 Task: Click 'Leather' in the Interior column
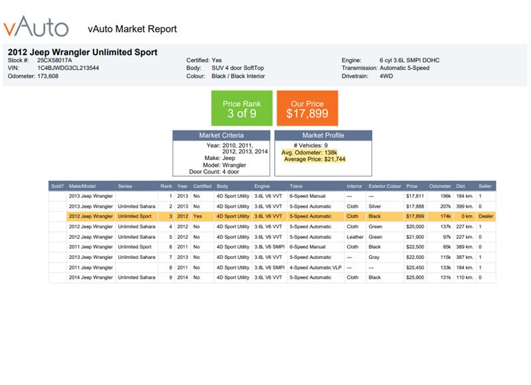click(355, 237)
